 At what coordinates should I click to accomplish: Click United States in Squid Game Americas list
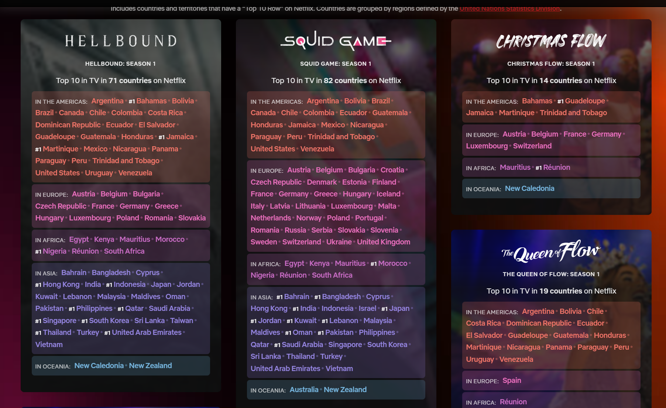(273, 149)
